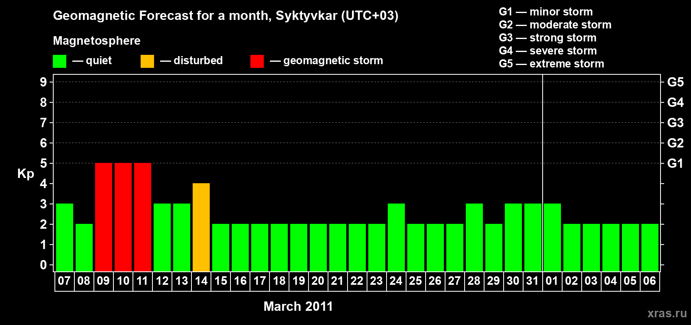Click the green bar for March 20
The height and width of the screenshot is (325, 691).
click(x=318, y=247)
